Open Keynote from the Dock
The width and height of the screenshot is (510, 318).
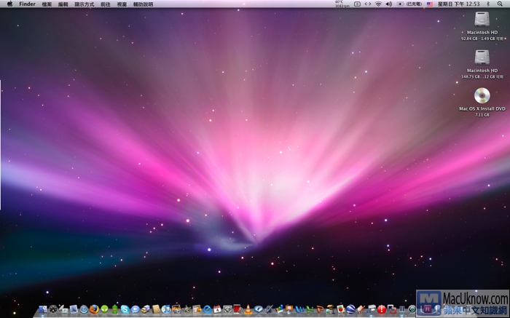[x=289, y=309]
